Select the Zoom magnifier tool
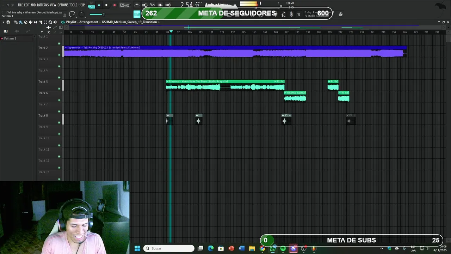Image resolution: width=451 pixels, height=254 pixels. (x=50, y=22)
